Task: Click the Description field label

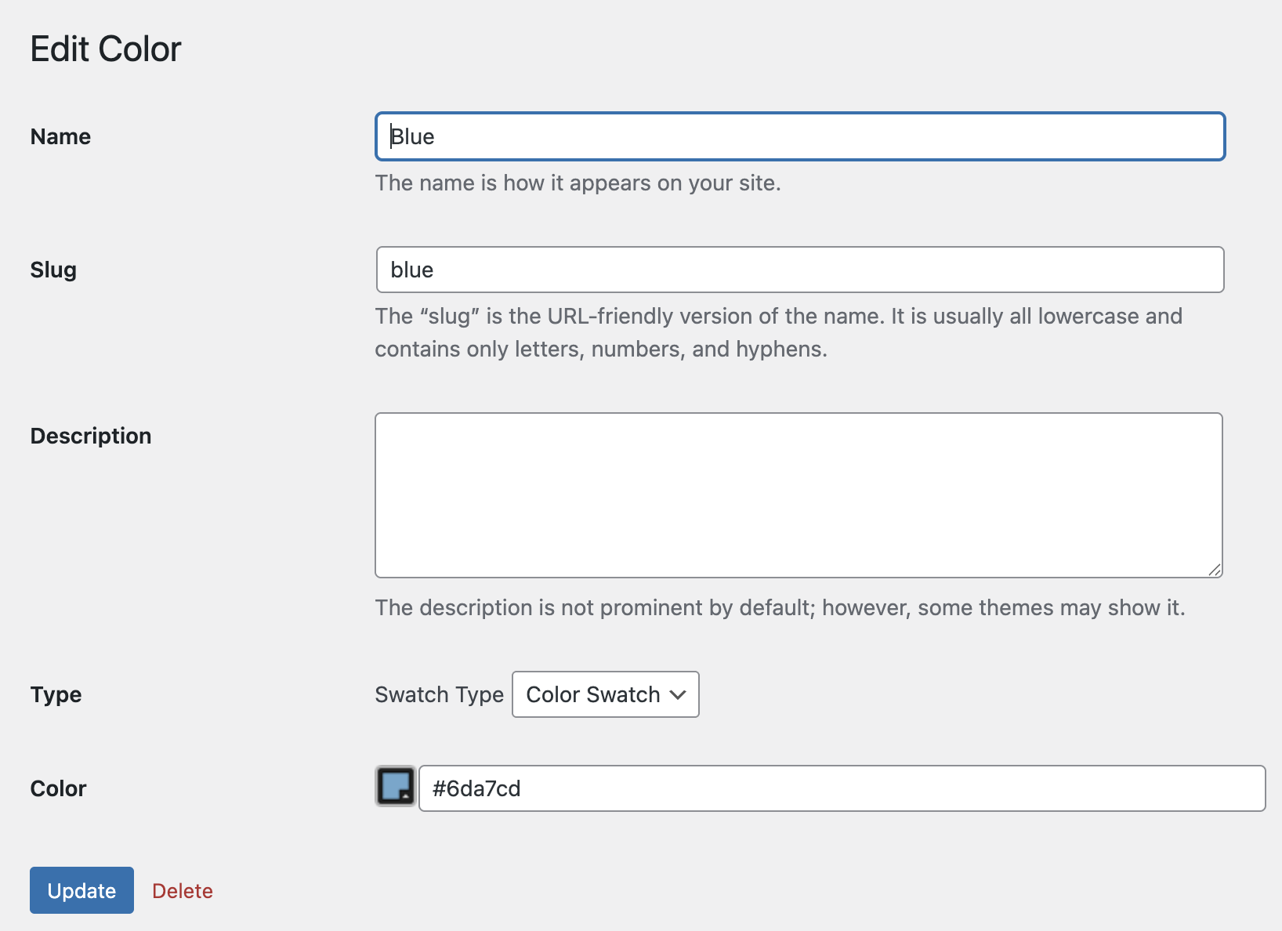Action: (x=91, y=436)
